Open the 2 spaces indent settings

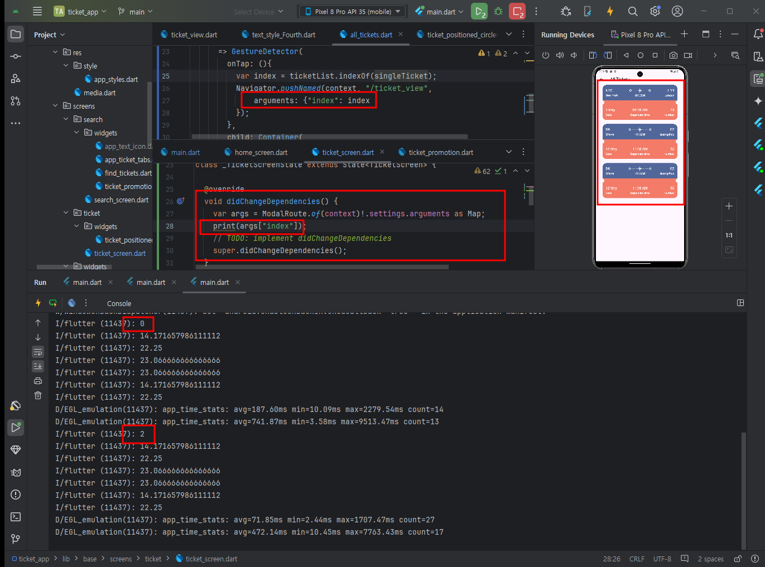click(x=710, y=559)
